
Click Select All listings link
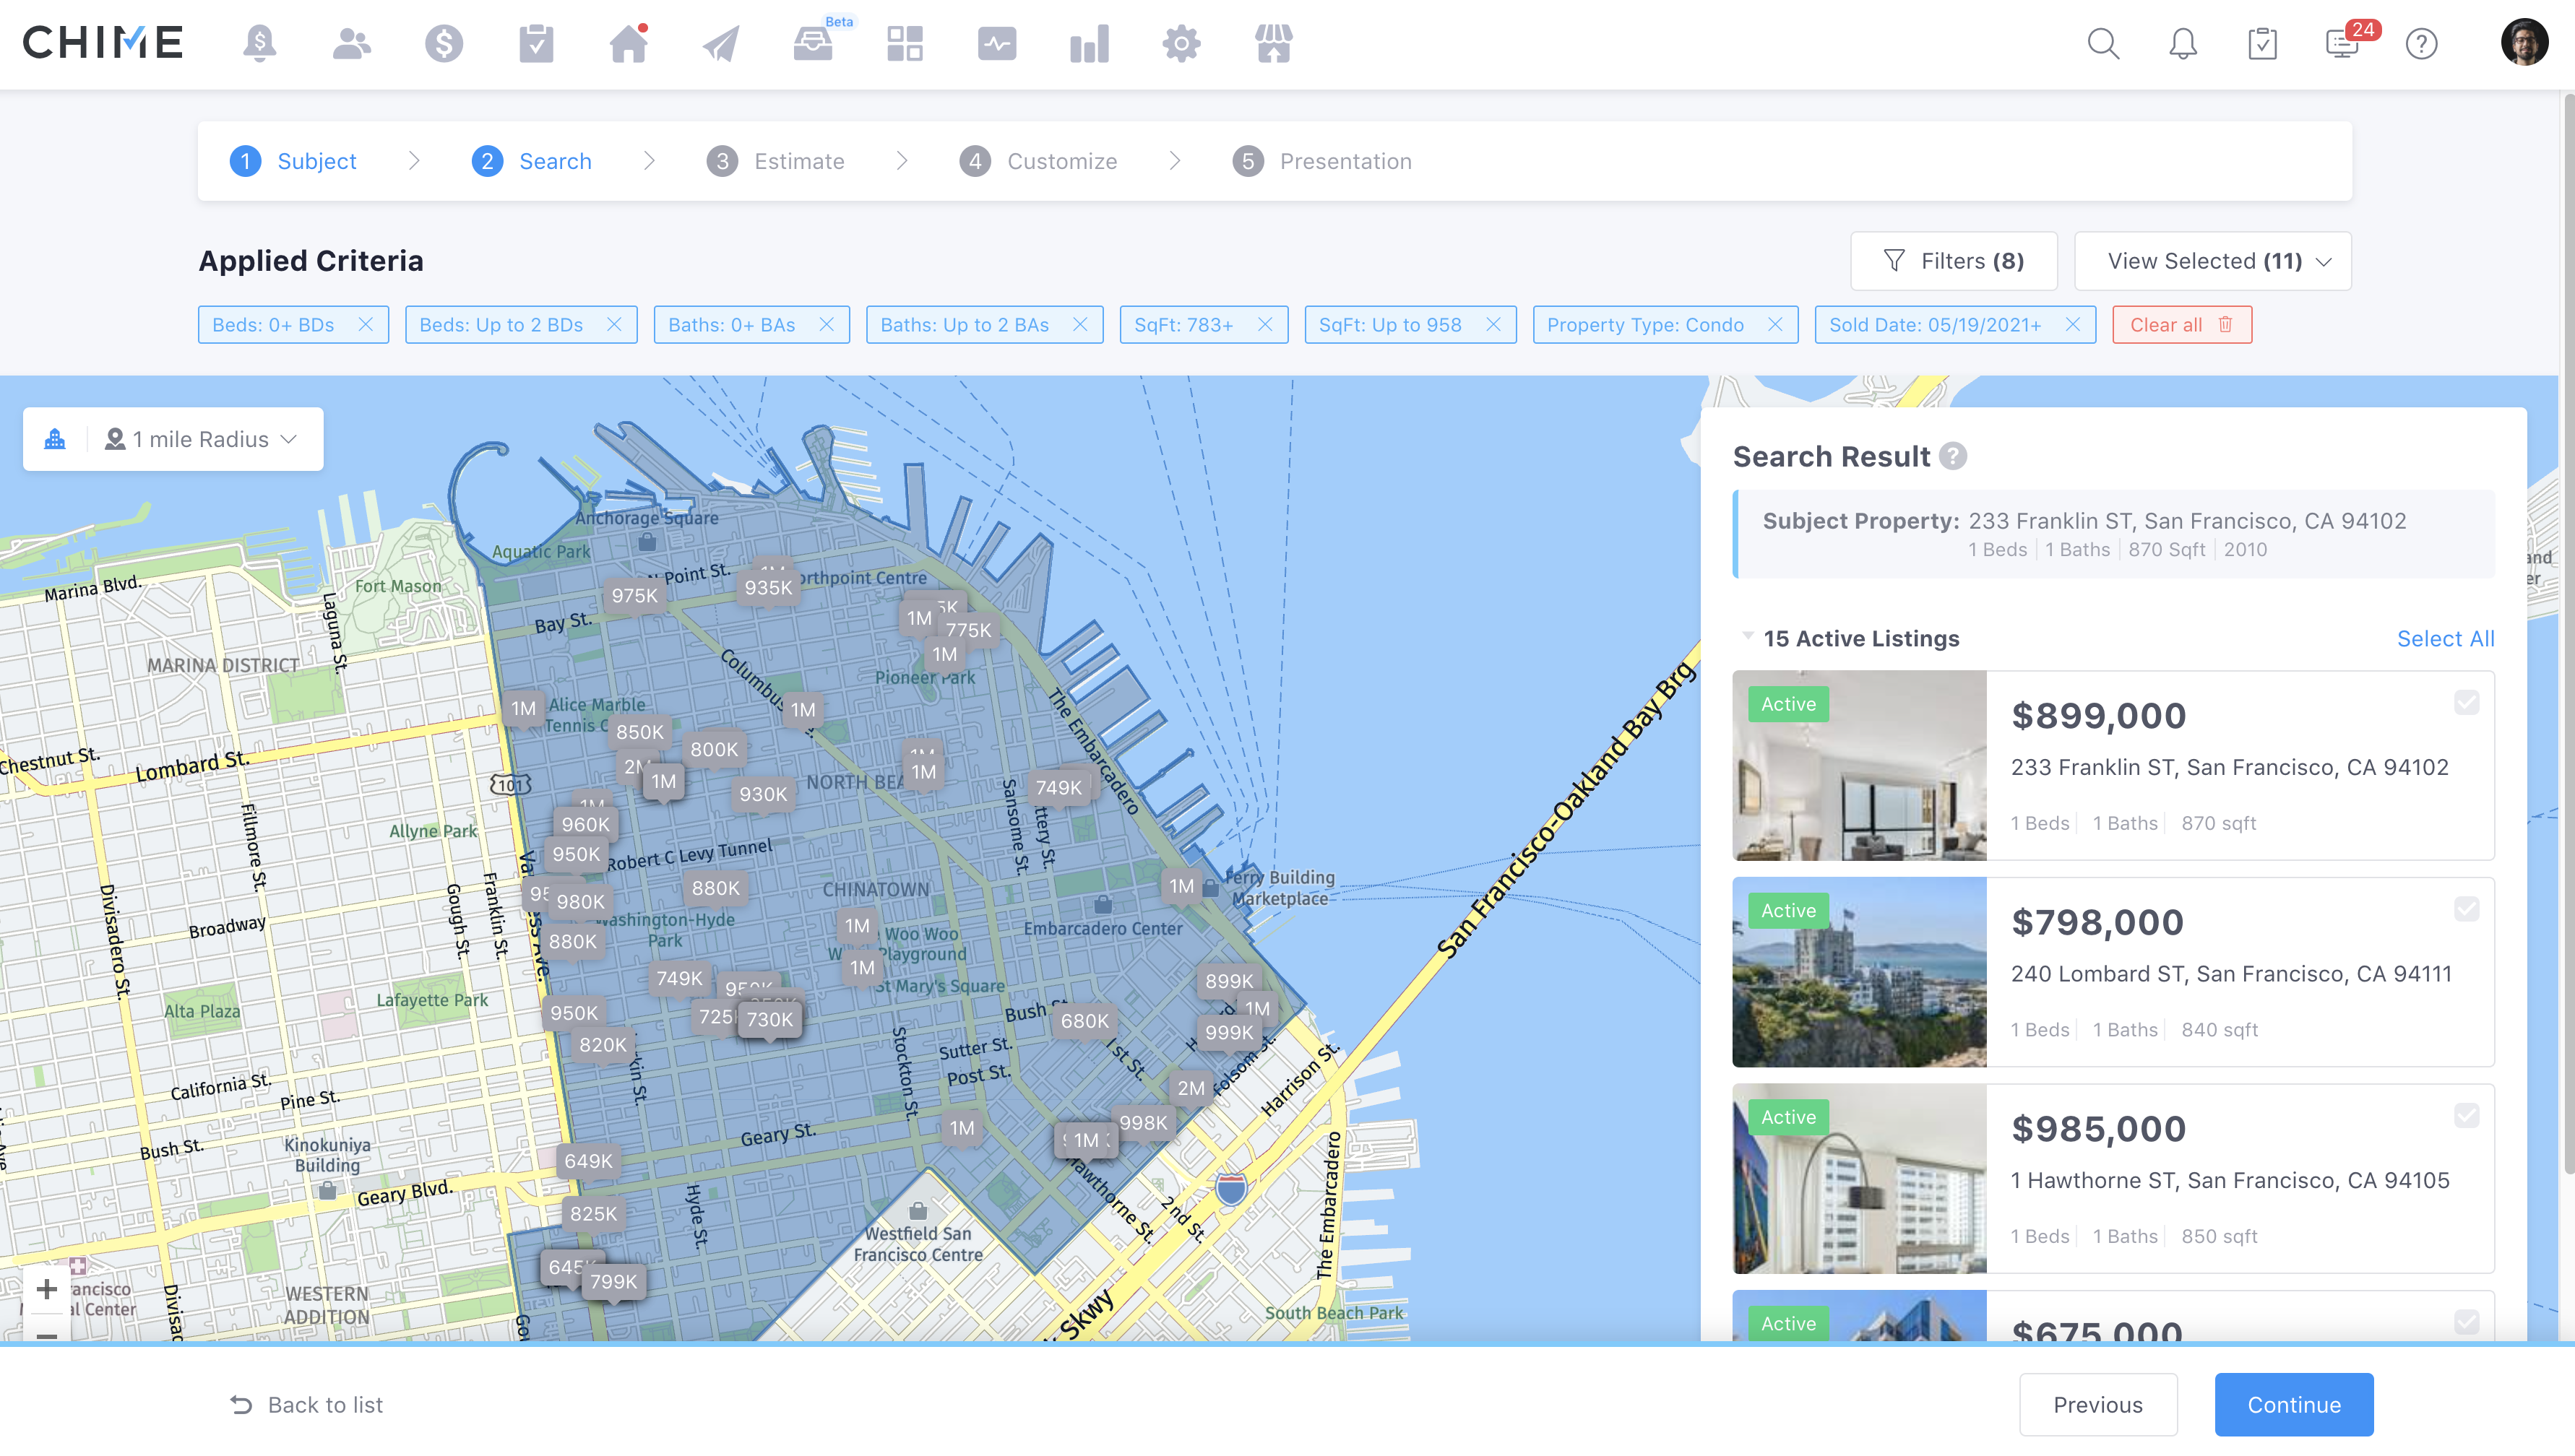tap(2445, 638)
